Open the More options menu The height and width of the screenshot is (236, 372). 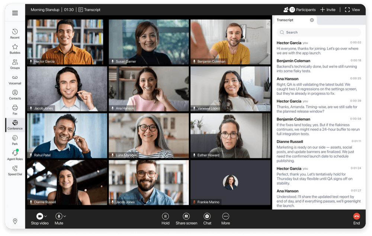(225, 216)
